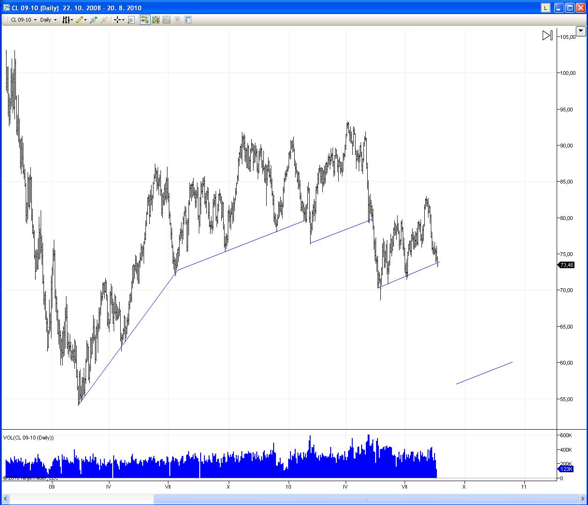The height and width of the screenshot is (505, 588).
Task: Click the right scrollbar arrow
Action: pyautogui.click(x=581, y=499)
